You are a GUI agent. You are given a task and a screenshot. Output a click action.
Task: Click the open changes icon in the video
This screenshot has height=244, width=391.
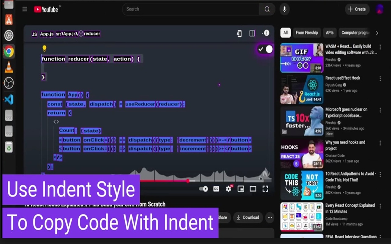point(239,34)
